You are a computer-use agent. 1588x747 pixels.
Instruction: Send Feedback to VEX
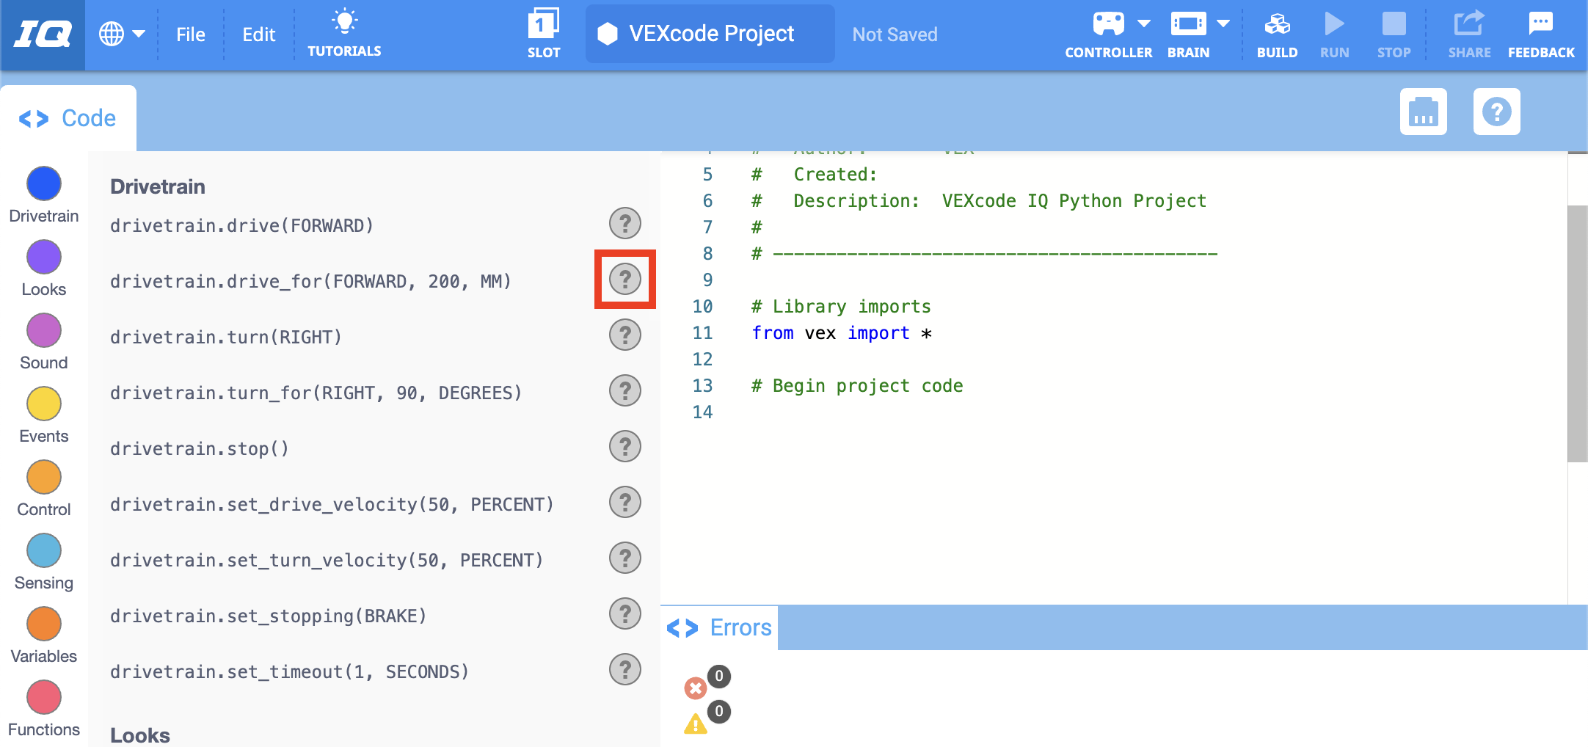pyautogui.click(x=1541, y=33)
